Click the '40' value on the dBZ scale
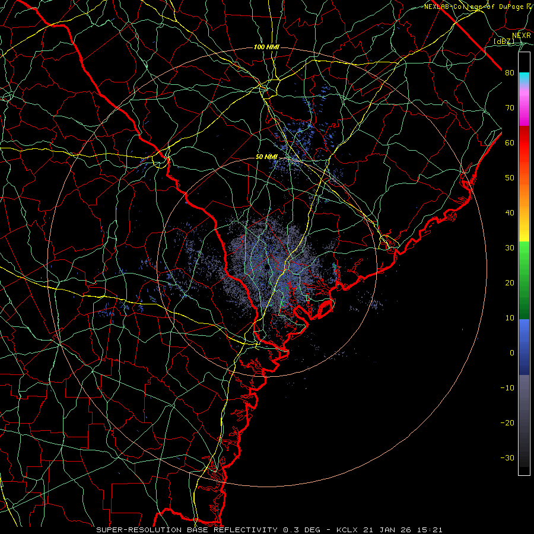534x534 pixels. click(x=510, y=213)
